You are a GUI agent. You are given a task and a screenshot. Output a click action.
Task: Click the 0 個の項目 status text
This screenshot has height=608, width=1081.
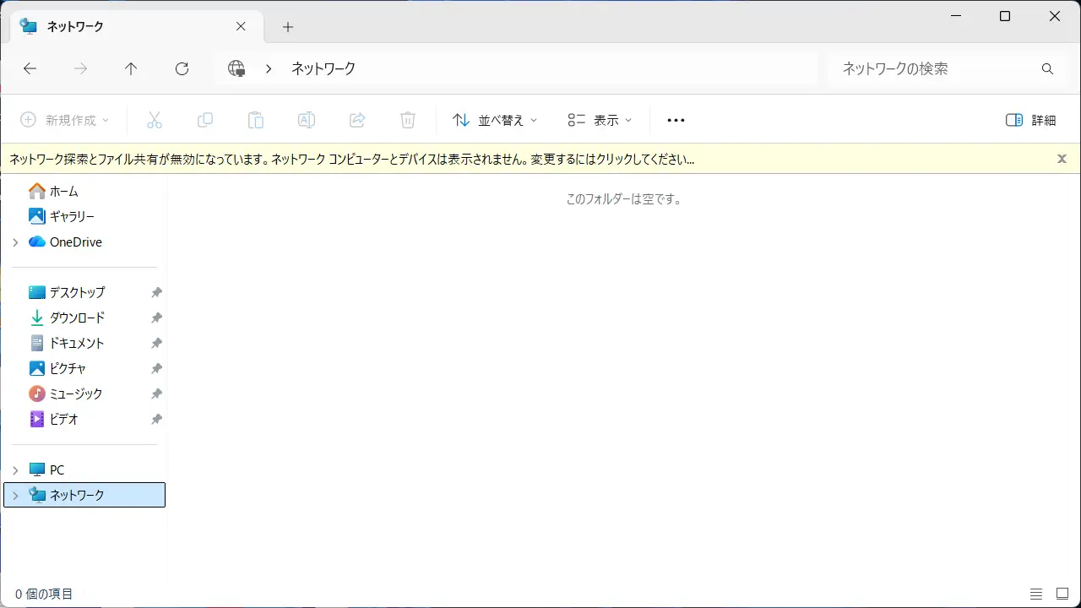click(44, 594)
